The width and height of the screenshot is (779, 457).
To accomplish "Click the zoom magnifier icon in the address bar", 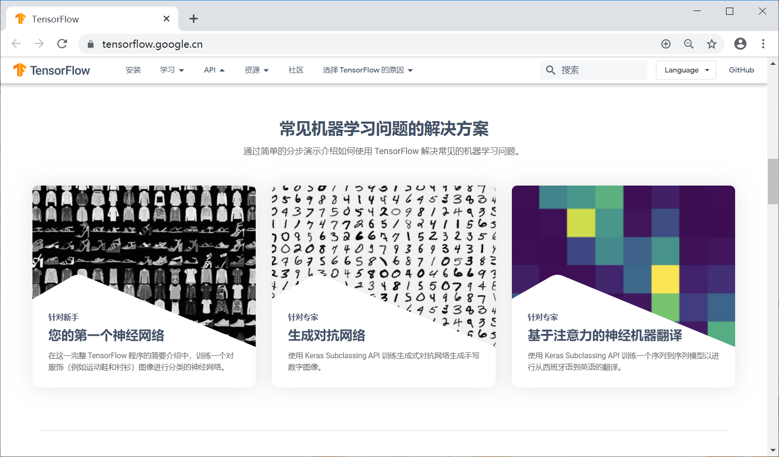I will pyautogui.click(x=688, y=43).
